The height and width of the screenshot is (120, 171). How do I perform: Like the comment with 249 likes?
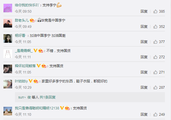coord(155,114)
